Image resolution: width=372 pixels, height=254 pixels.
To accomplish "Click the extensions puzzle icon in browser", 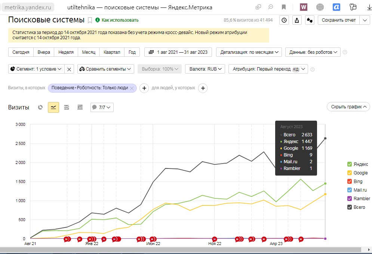I will 353,7.
